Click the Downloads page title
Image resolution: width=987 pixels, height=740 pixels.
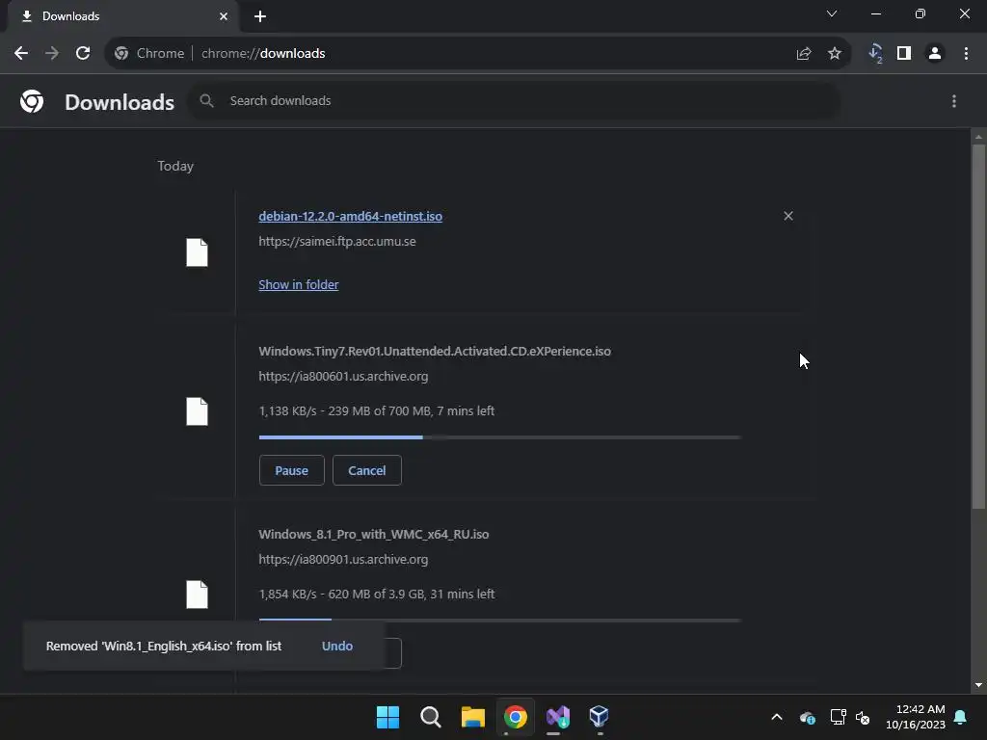120,102
